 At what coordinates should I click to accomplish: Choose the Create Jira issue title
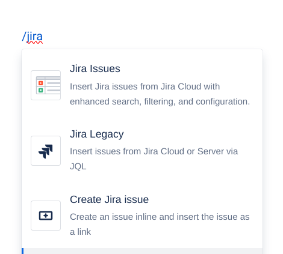(x=109, y=199)
